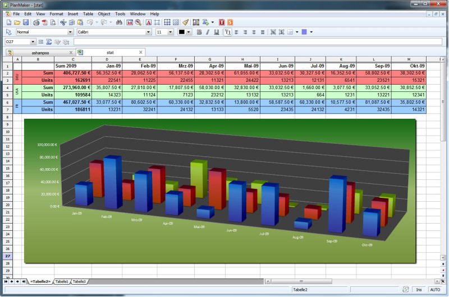Click the blue background color swatch

click(x=304, y=32)
